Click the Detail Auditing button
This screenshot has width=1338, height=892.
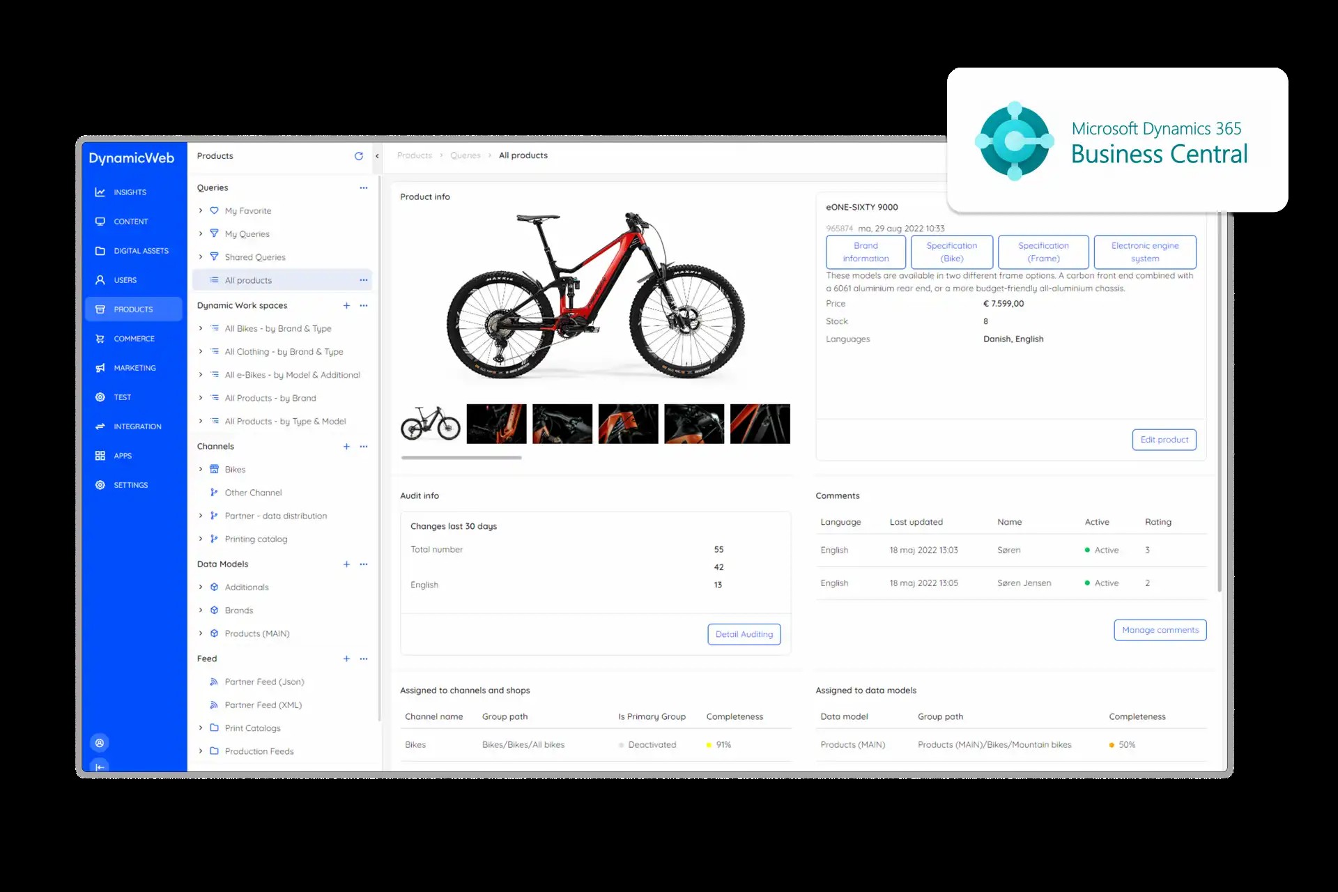click(744, 634)
